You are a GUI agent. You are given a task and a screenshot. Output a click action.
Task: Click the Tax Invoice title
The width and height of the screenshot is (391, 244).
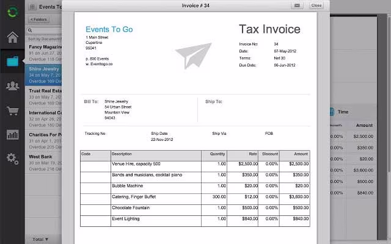(x=269, y=29)
